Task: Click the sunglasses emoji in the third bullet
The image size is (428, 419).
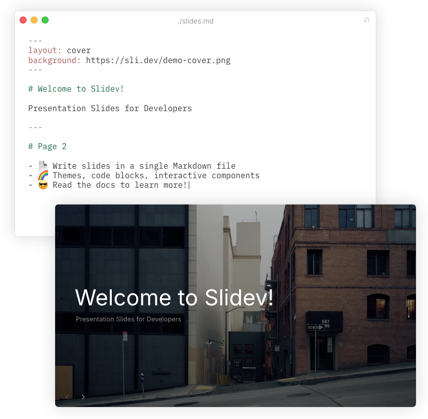Action: [x=42, y=185]
